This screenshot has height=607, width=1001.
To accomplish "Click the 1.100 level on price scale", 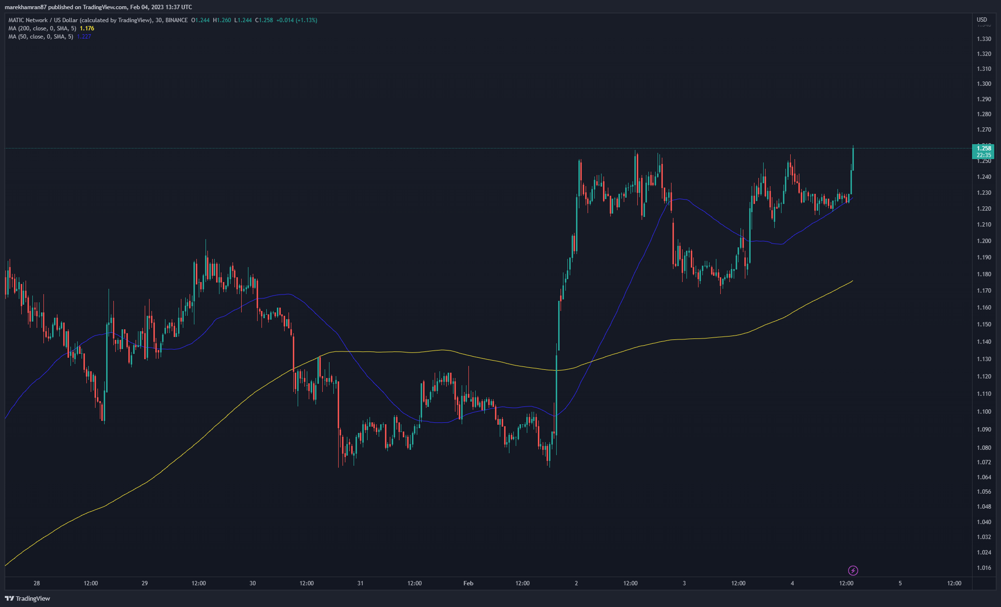I will tap(984, 412).
